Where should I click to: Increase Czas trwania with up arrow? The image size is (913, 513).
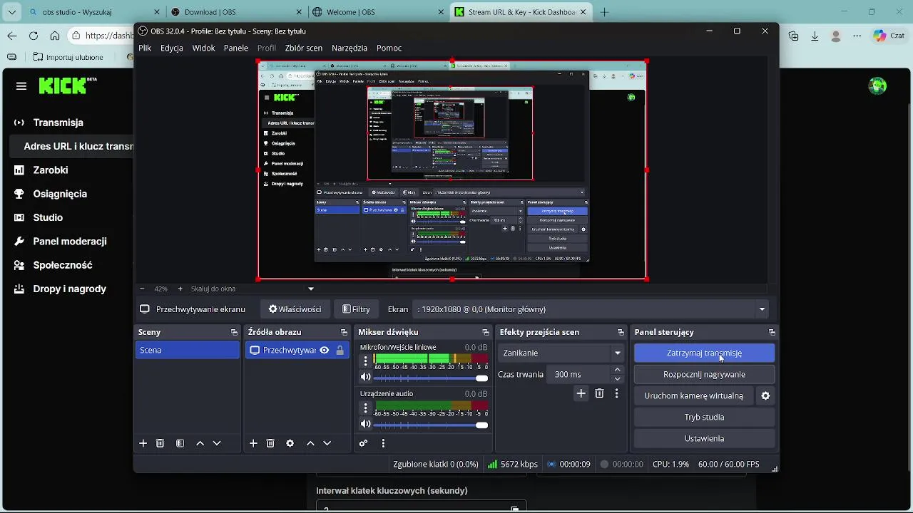(618, 370)
